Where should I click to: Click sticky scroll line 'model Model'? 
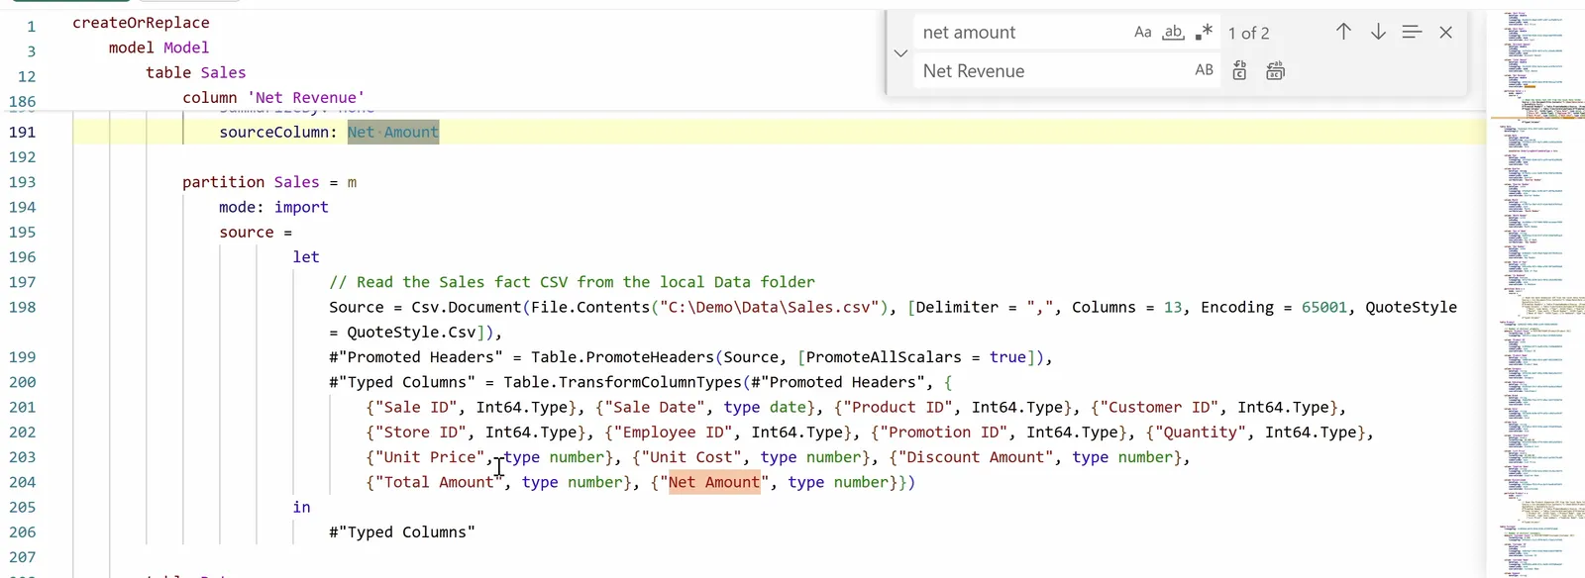(158, 48)
